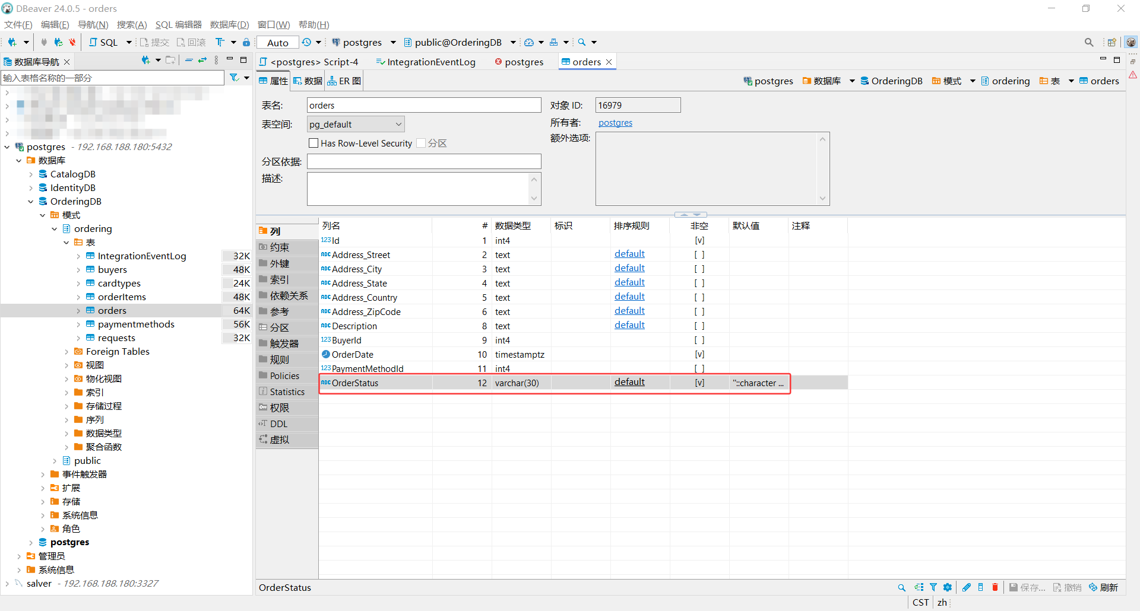Click the transaction mode icon beside rollback
The width and height of the screenshot is (1140, 611).
(220, 42)
